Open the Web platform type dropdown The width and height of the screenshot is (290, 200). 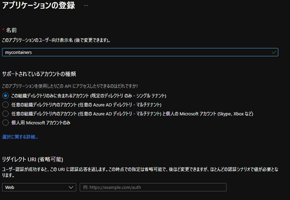[x=39, y=187]
